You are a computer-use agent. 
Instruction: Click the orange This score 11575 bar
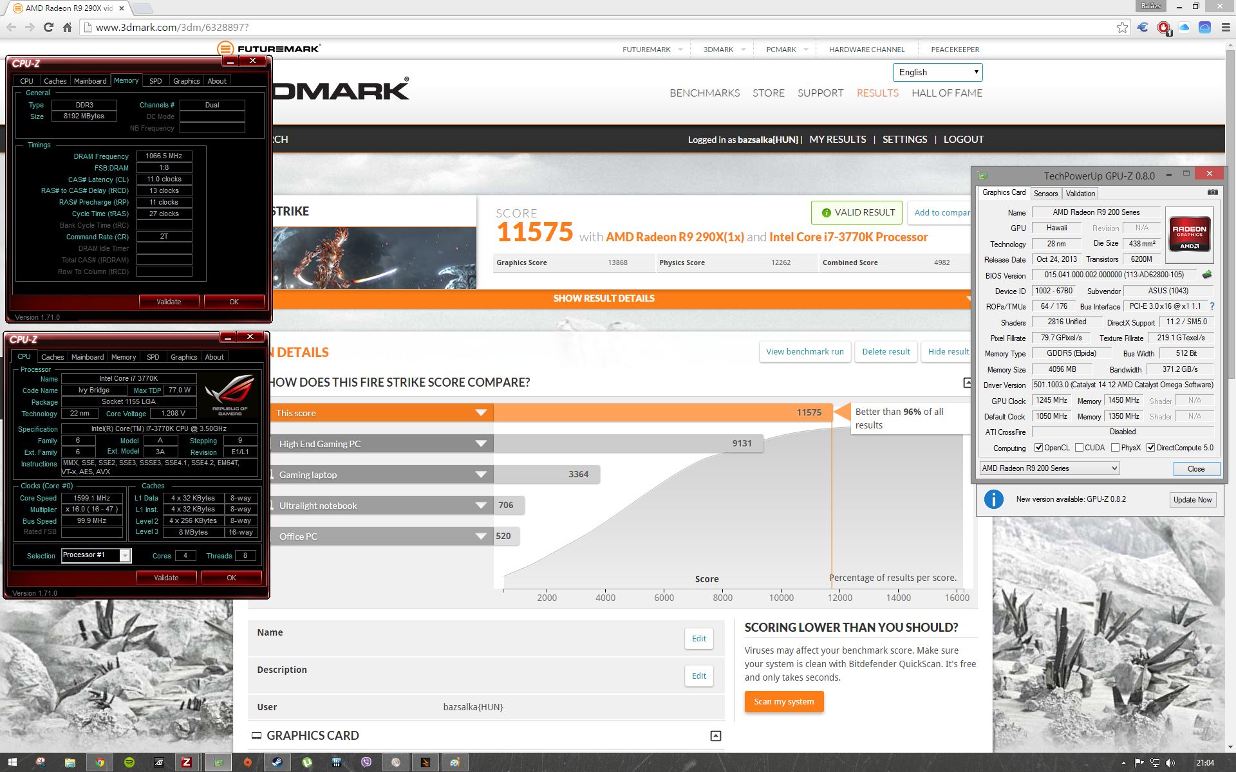pyautogui.click(x=662, y=413)
